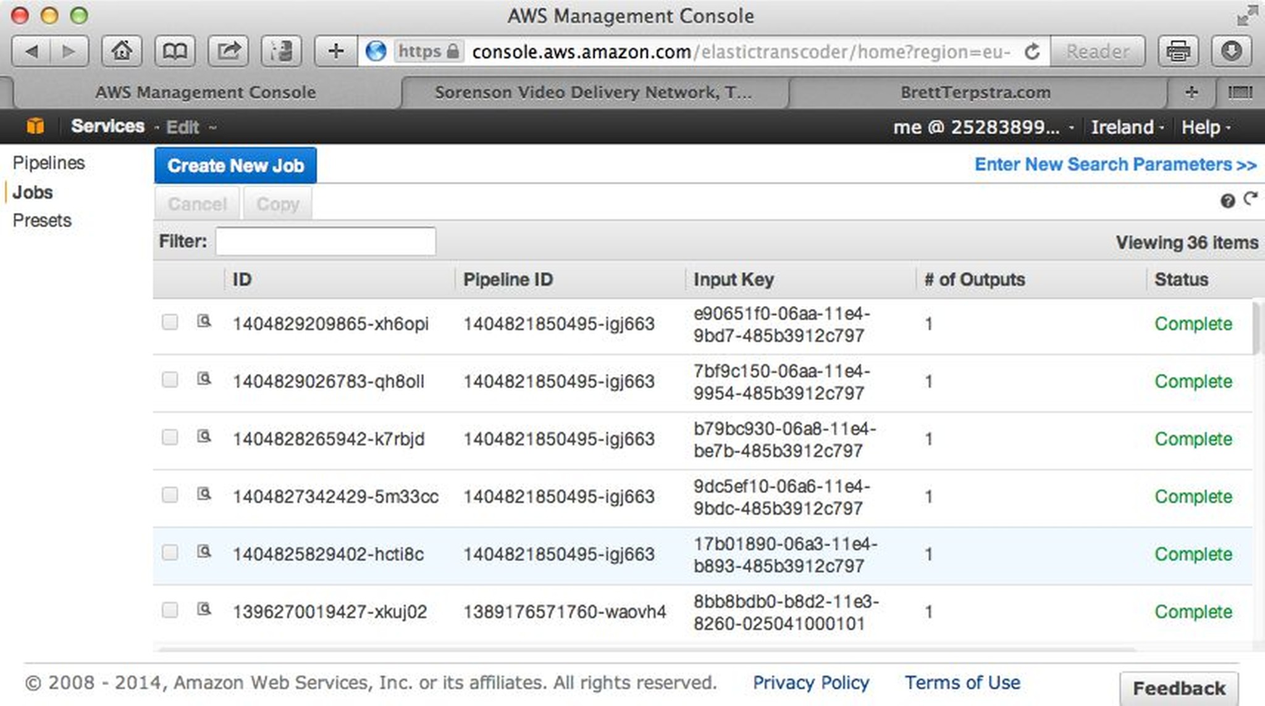The image size is (1265, 706).
Task: Tick checkbox for job 1404828265942-k7rbjd
Action: coord(170,438)
